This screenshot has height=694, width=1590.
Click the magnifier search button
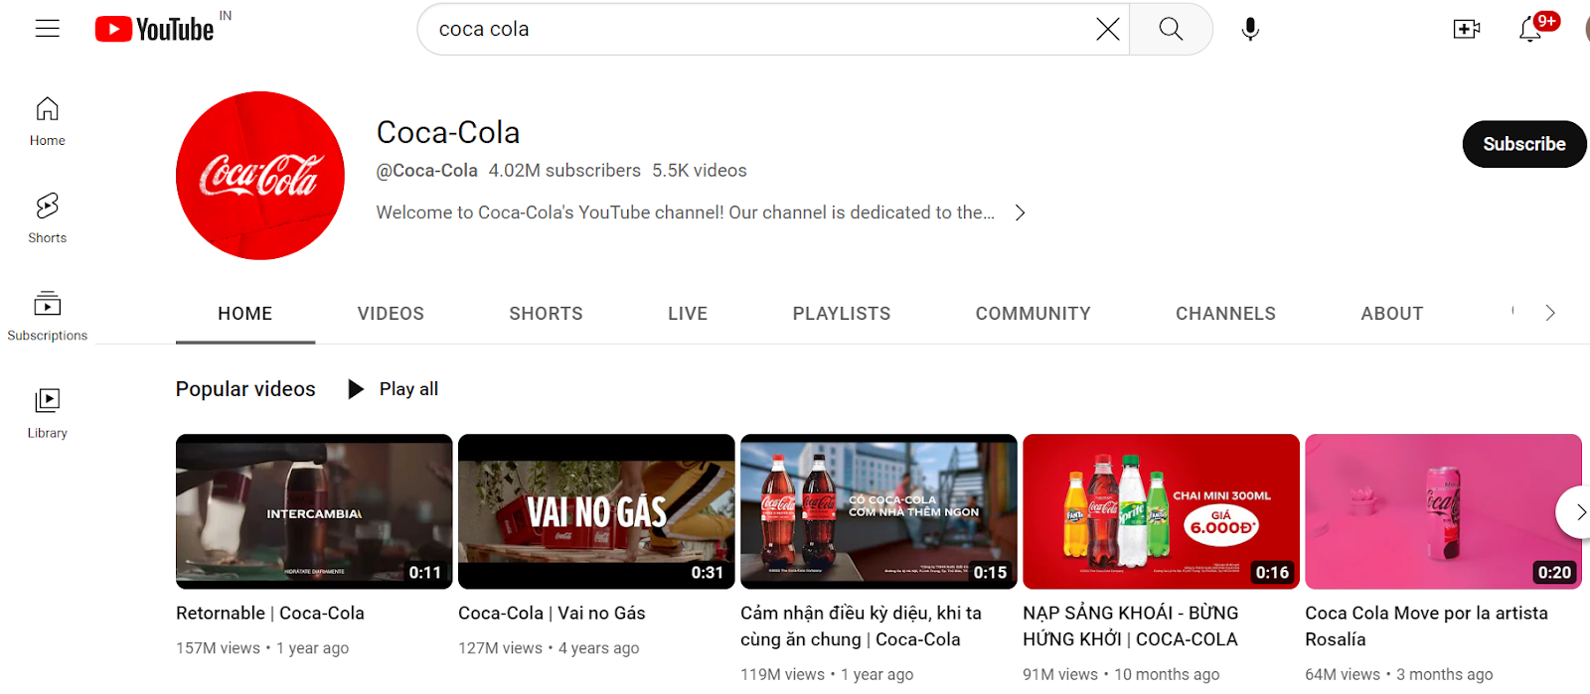pyautogui.click(x=1171, y=30)
